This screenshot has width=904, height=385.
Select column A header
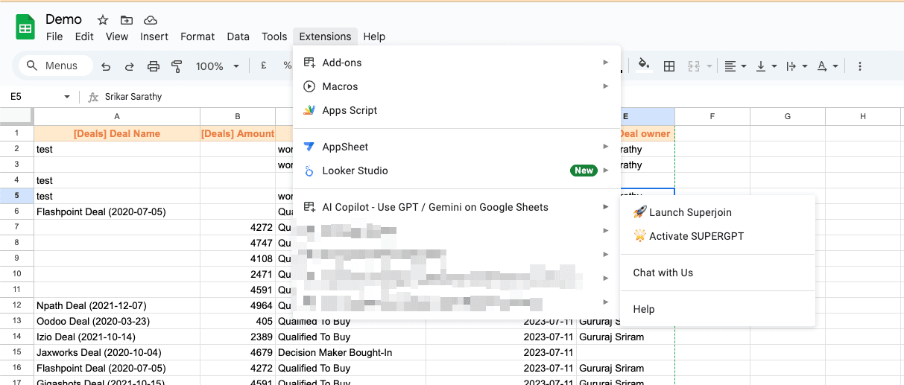point(117,116)
